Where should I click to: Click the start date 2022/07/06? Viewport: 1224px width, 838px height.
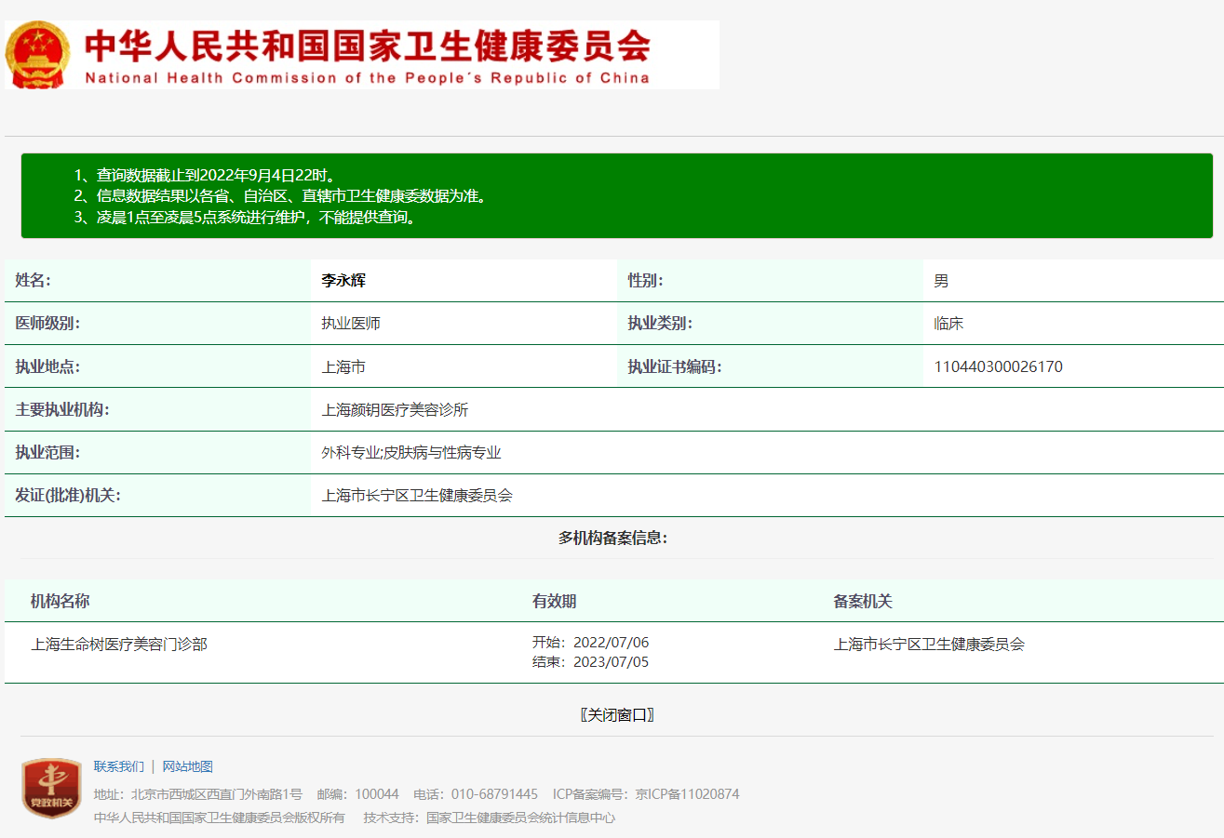pos(611,643)
